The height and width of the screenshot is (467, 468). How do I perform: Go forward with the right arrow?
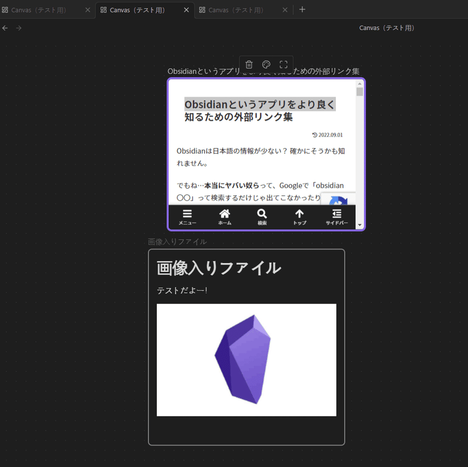pyautogui.click(x=19, y=28)
